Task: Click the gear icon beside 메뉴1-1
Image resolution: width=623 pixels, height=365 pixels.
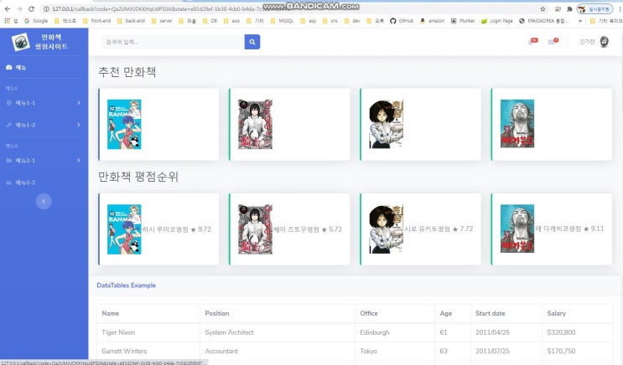Action: 9,103
